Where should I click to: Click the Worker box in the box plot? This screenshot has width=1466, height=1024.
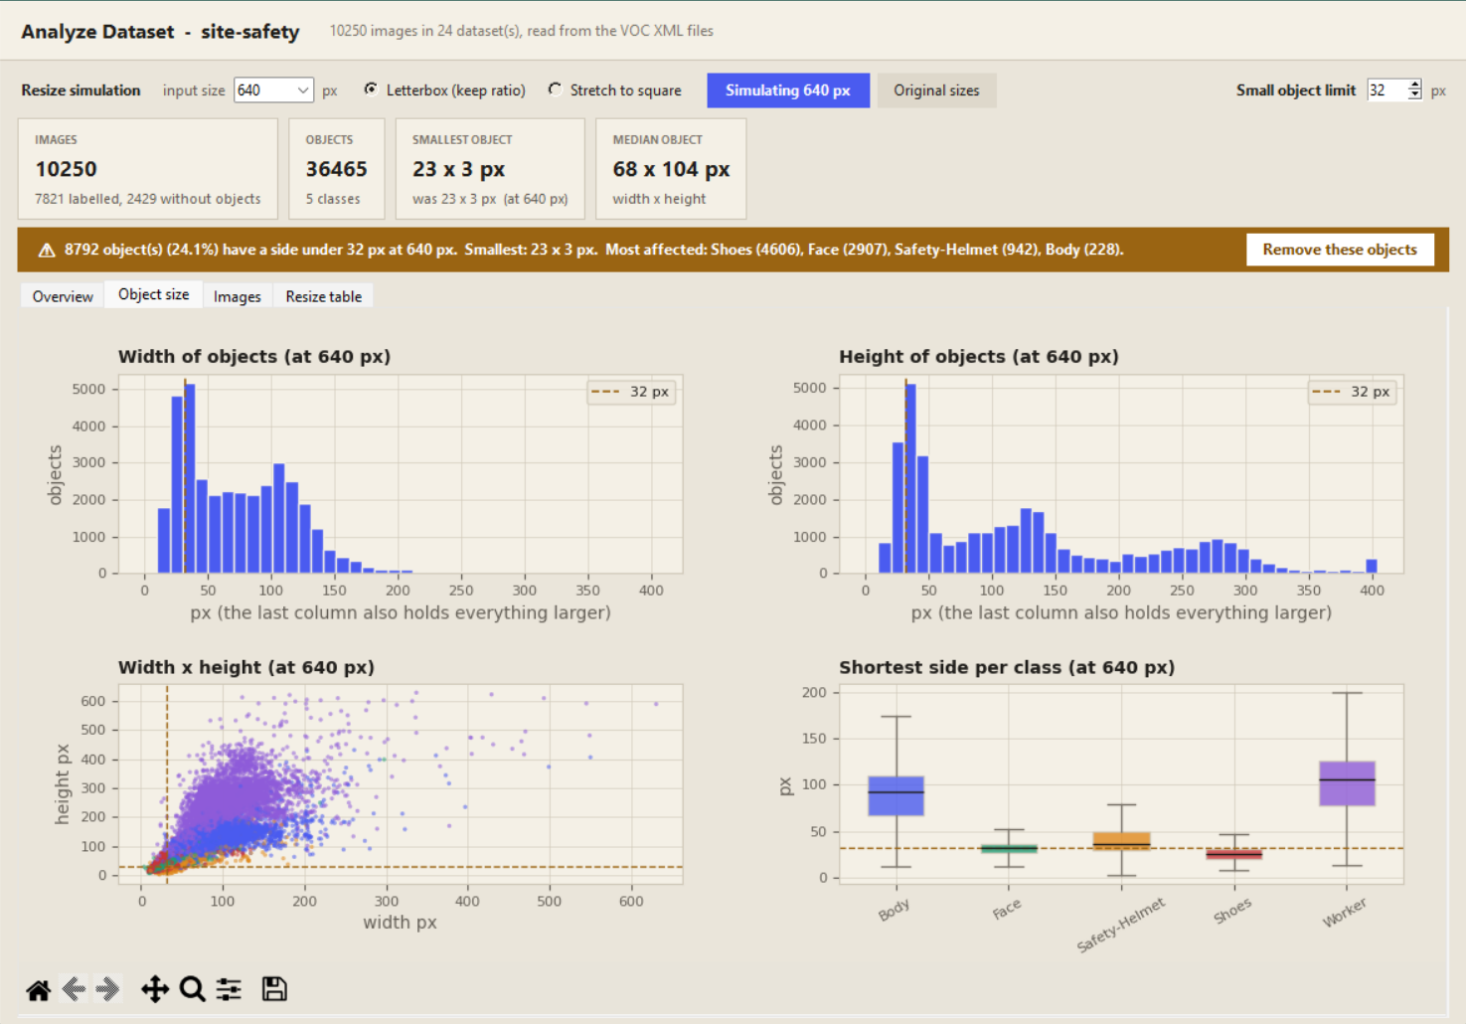coord(1347,783)
